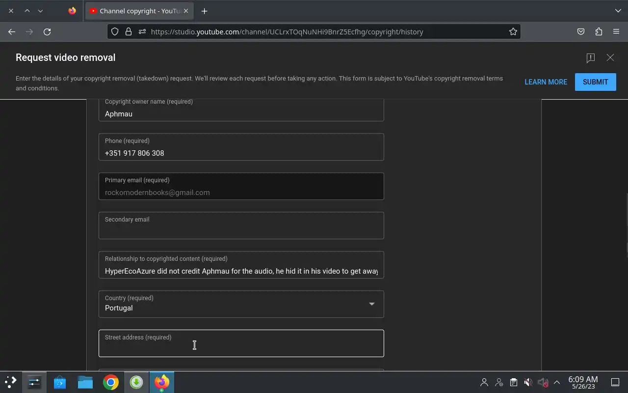The image size is (628, 393).
Task: Show site security padlock info
Action: pos(129,31)
